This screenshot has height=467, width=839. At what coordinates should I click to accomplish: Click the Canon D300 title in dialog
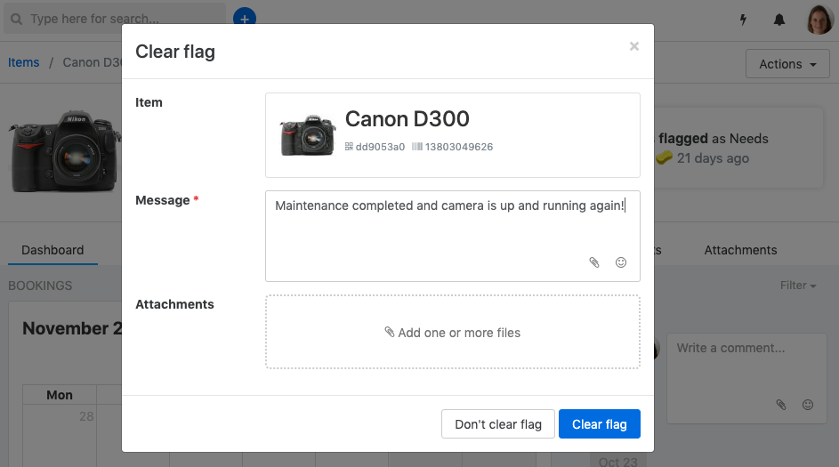407,119
